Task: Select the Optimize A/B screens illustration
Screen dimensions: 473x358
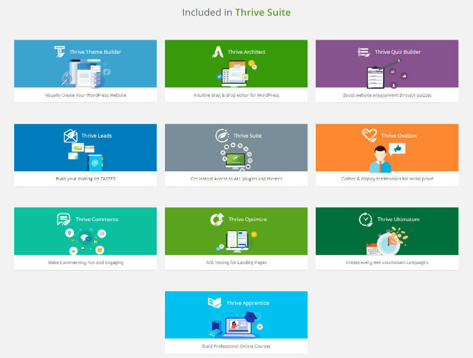Action: (237, 242)
